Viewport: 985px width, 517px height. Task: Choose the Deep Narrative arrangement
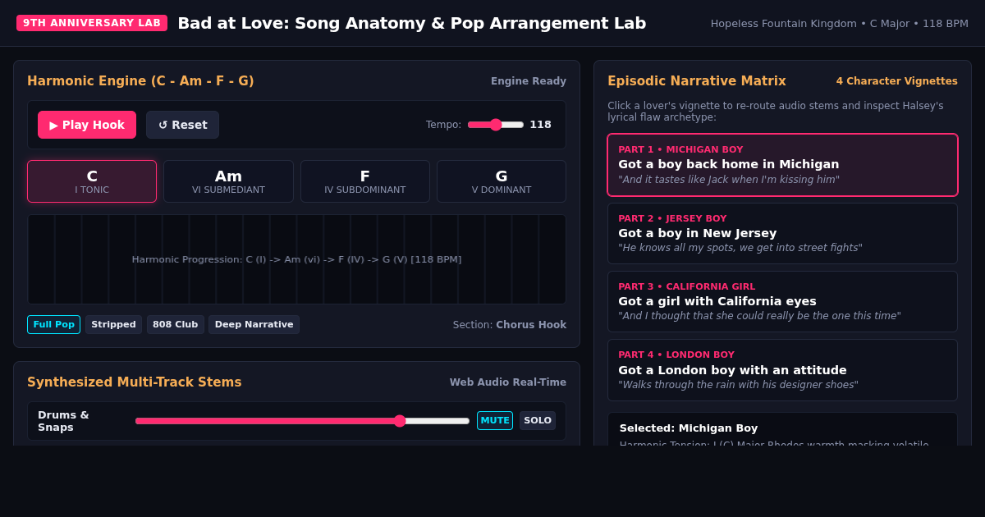click(x=254, y=324)
